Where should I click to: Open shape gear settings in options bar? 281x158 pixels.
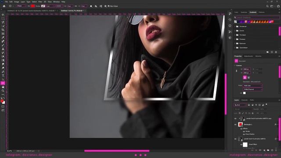(105, 6)
